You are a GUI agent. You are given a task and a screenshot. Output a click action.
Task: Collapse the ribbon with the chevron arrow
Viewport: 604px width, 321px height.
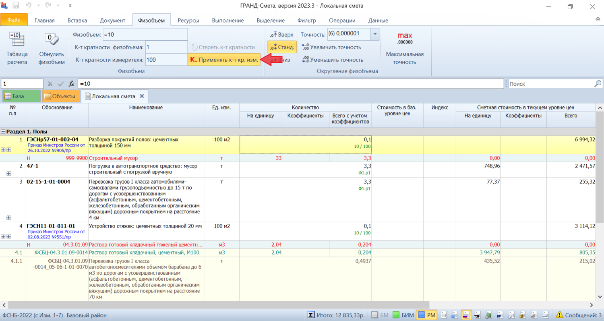coord(598,20)
